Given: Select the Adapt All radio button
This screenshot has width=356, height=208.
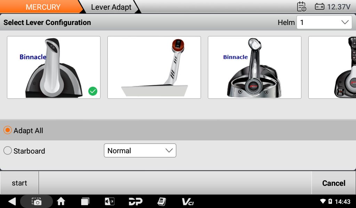Looking at the screenshot, I should coord(8,130).
